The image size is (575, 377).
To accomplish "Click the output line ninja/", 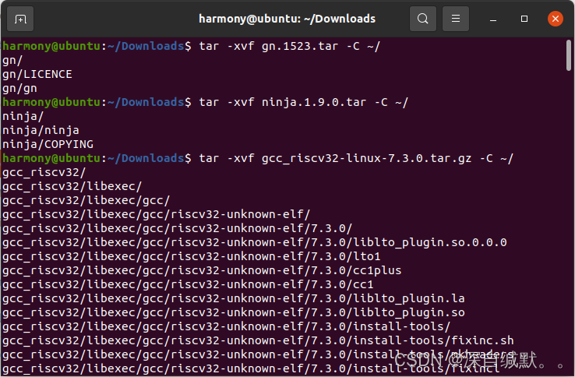I will coord(23,116).
